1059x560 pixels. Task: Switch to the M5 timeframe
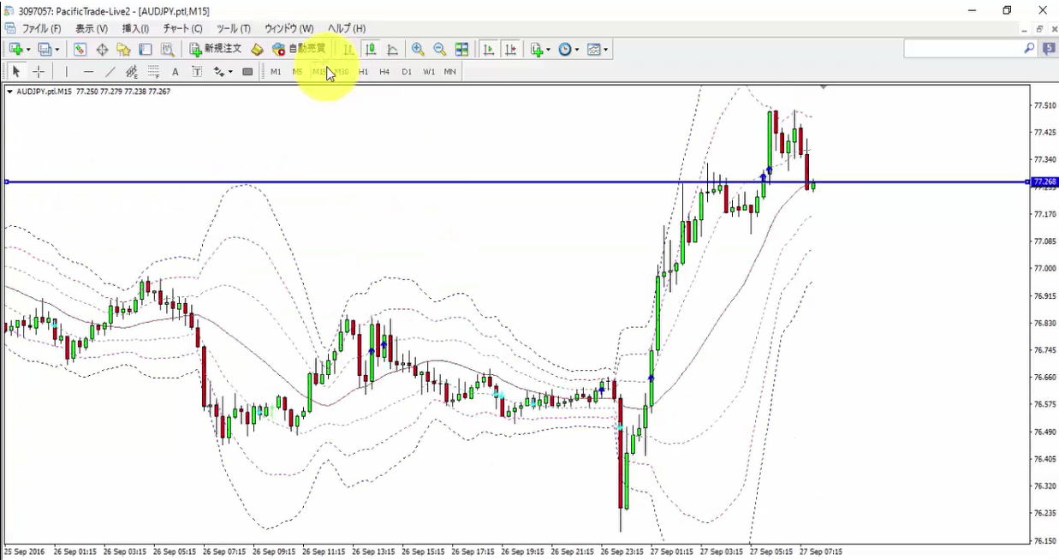coord(297,72)
